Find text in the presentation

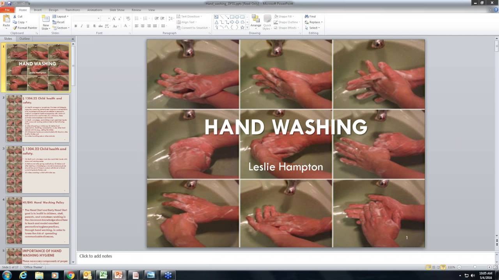point(310,16)
